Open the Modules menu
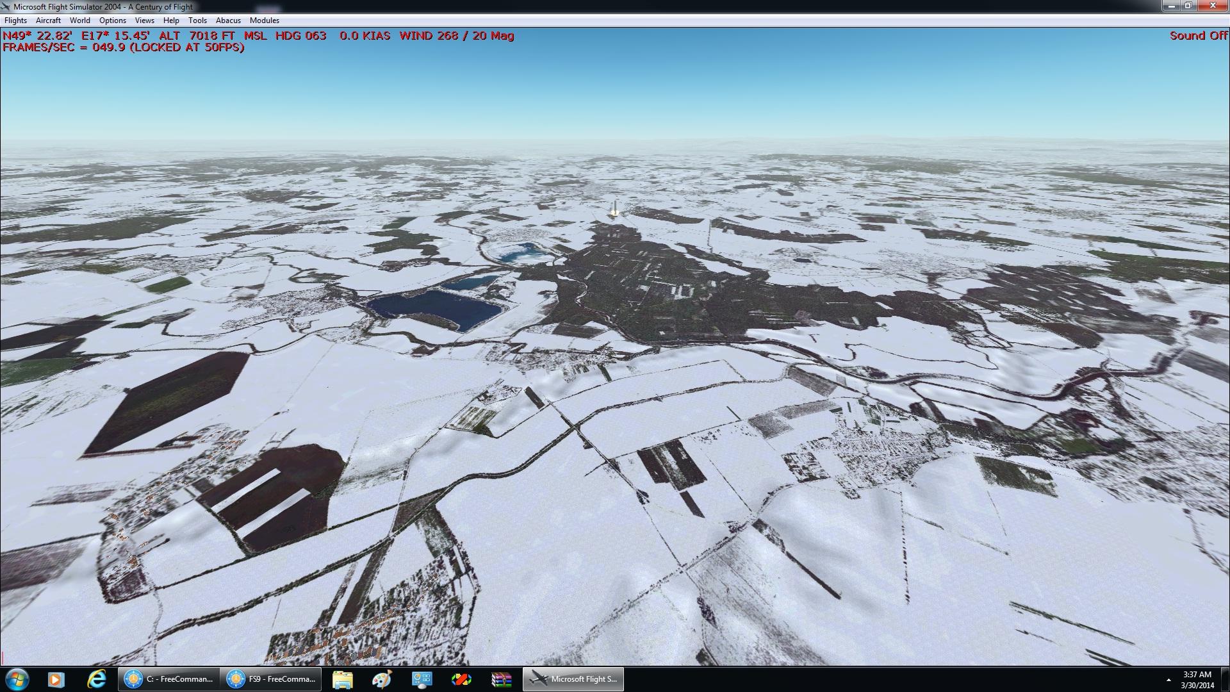 point(265,21)
